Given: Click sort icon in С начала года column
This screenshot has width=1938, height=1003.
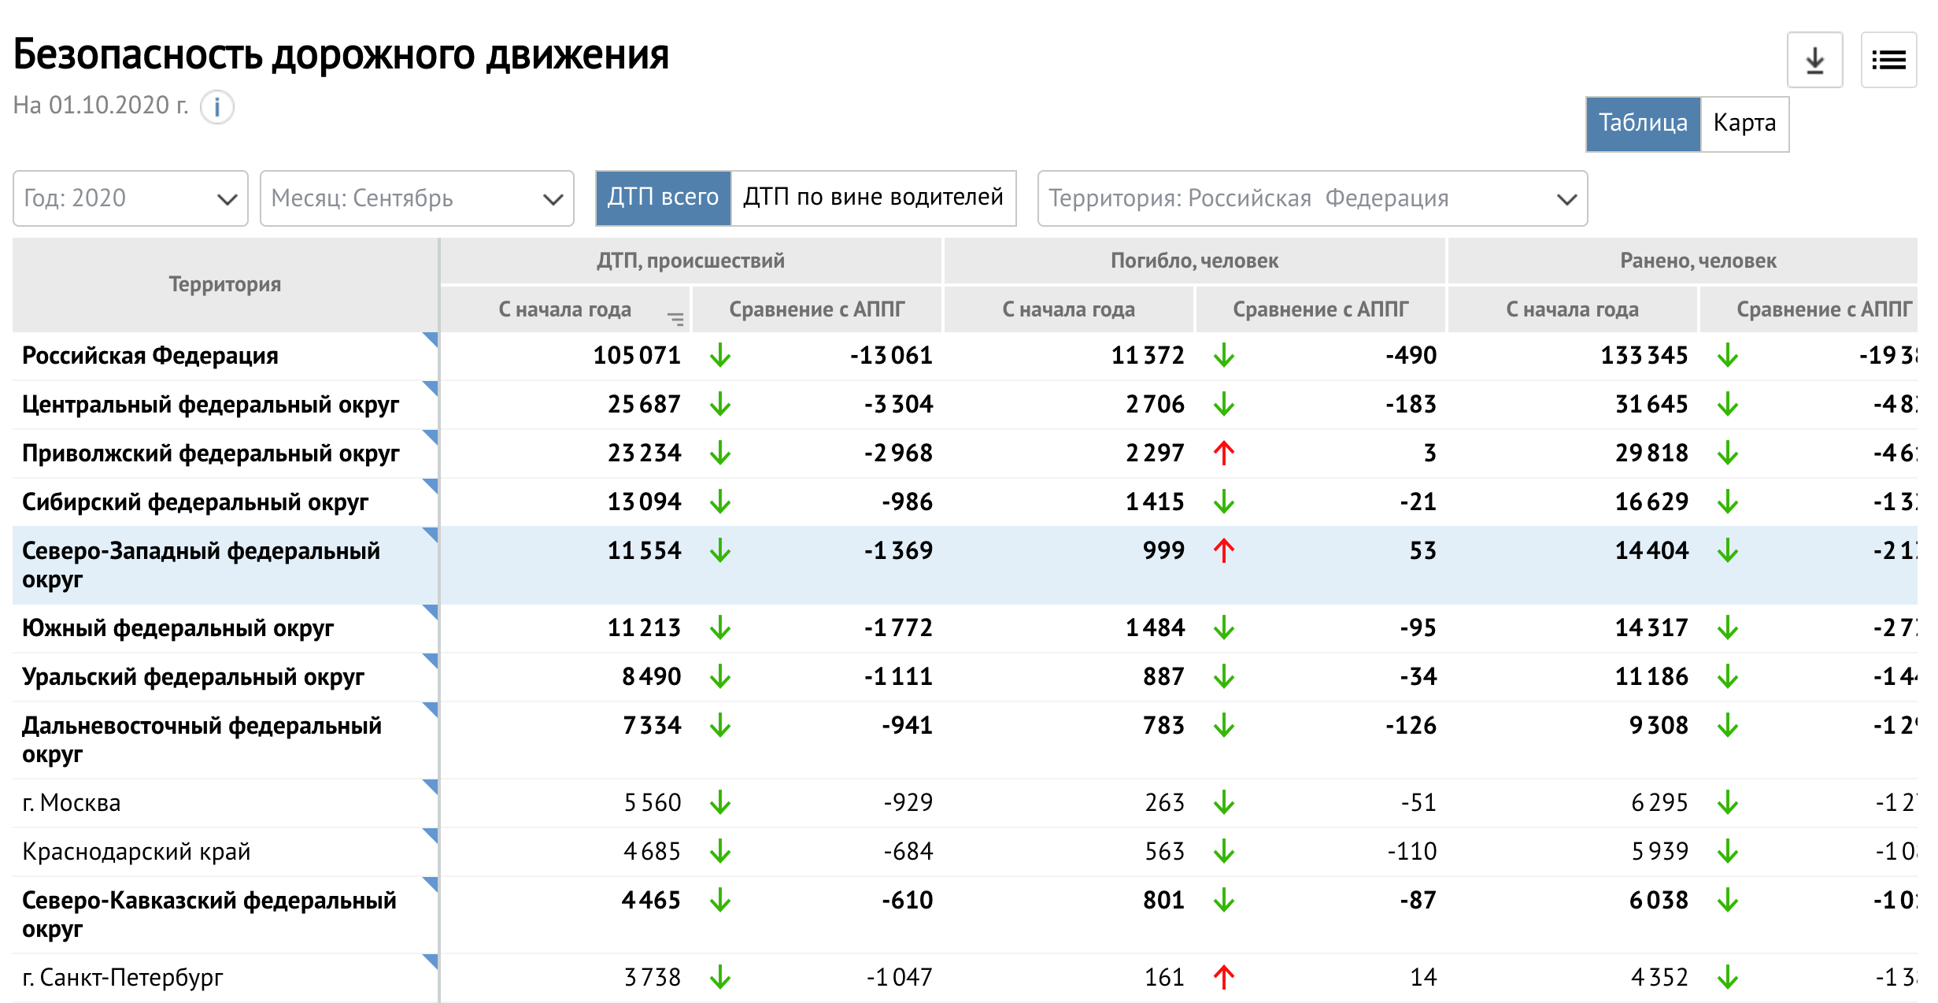Looking at the screenshot, I should coord(675,318).
